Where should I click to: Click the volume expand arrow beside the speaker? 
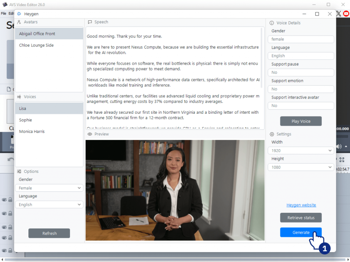coord(346,147)
